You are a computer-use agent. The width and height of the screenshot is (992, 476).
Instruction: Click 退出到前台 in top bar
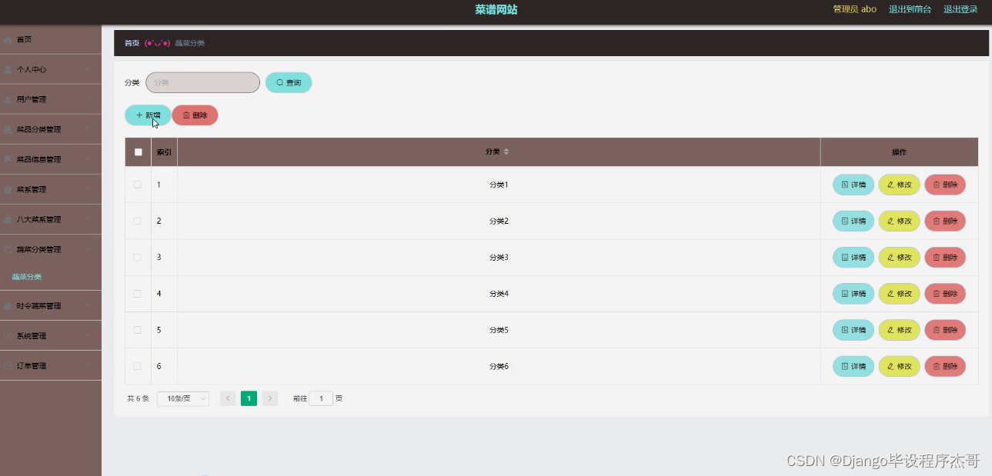pyautogui.click(x=910, y=9)
